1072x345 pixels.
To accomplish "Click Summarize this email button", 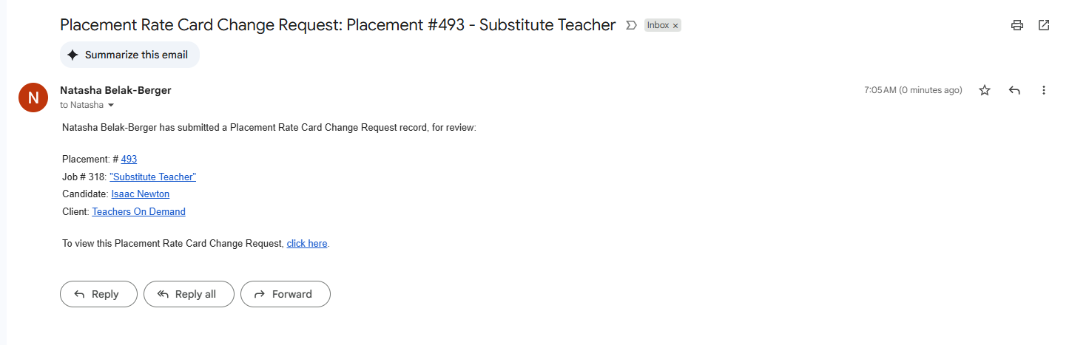I will [x=129, y=55].
